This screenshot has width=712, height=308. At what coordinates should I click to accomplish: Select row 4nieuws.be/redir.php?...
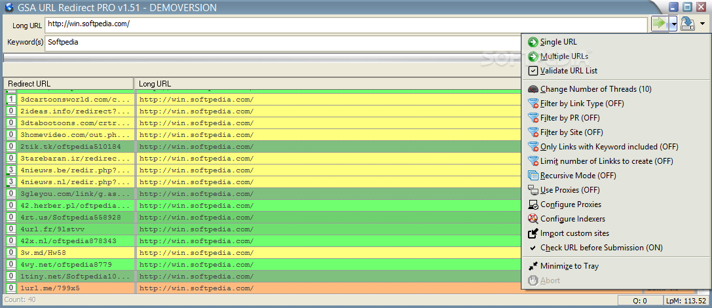pos(263,170)
